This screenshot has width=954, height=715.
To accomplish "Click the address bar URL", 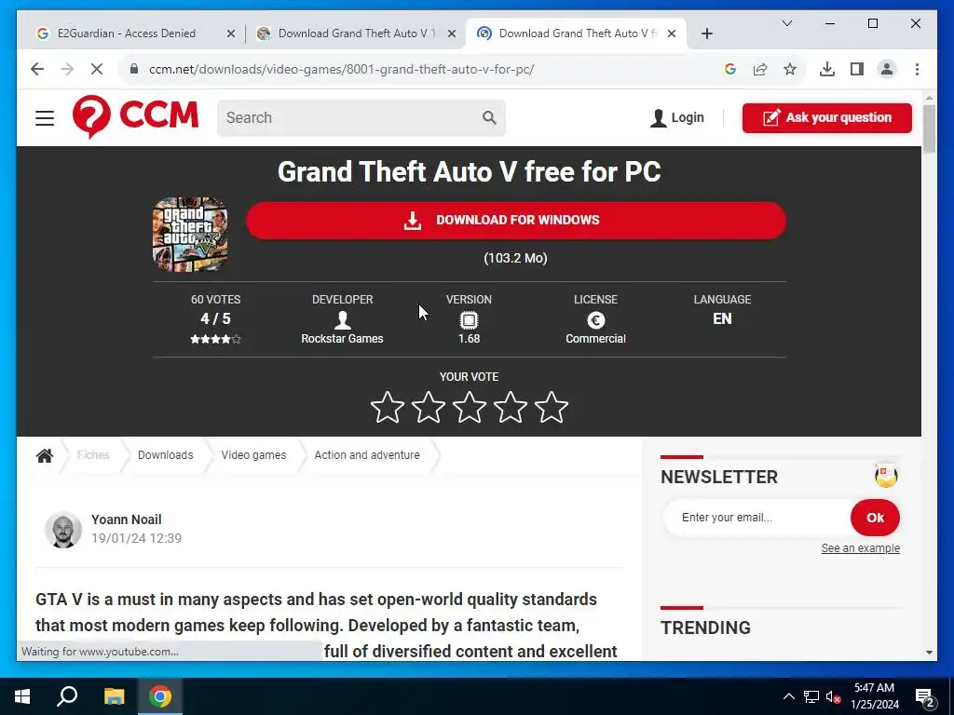I will pyautogui.click(x=341, y=69).
